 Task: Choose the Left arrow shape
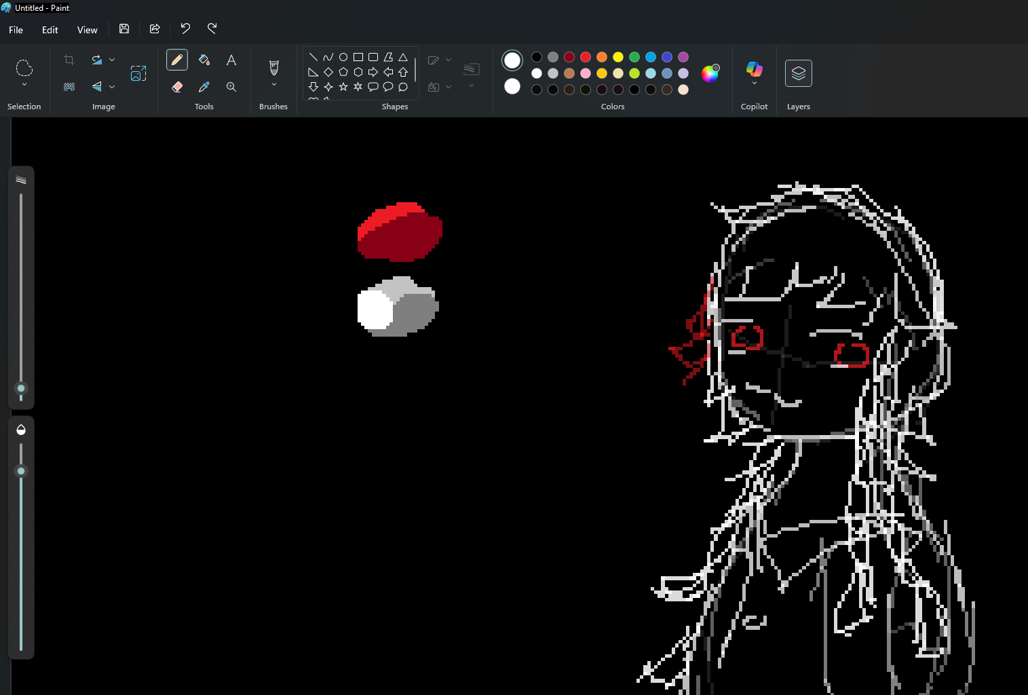pyautogui.click(x=388, y=72)
